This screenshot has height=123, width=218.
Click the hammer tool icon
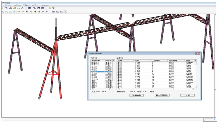click(23, 8)
